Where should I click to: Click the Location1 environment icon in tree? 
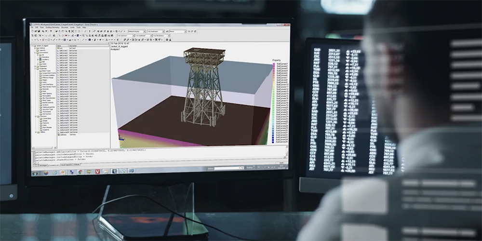click(x=40, y=59)
